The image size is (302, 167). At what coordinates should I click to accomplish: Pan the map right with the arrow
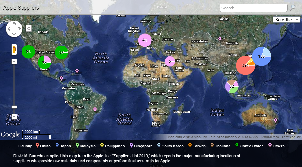pyautogui.click(x=20, y=29)
